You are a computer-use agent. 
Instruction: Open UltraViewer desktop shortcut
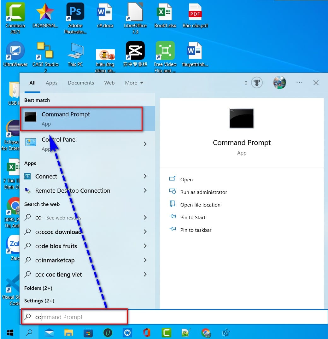tap(15, 54)
